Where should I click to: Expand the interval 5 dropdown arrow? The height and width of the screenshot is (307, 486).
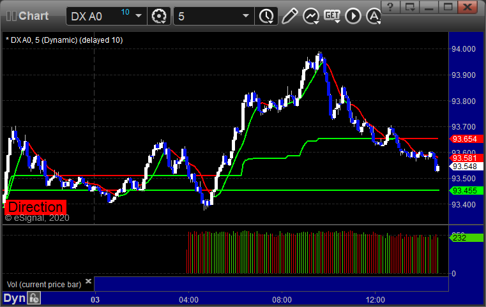coord(246,16)
